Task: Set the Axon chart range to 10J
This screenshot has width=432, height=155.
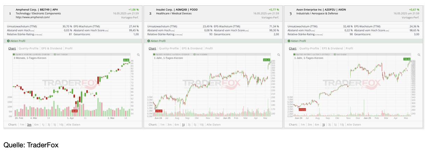Action: (342, 124)
